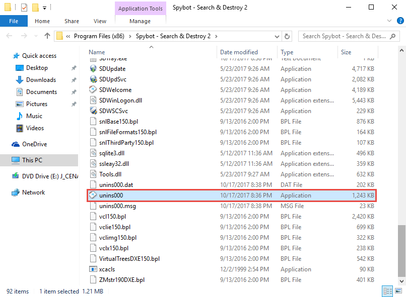Click the Tools.dll file icon
The height and width of the screenshot is (297, 406).
93,174
